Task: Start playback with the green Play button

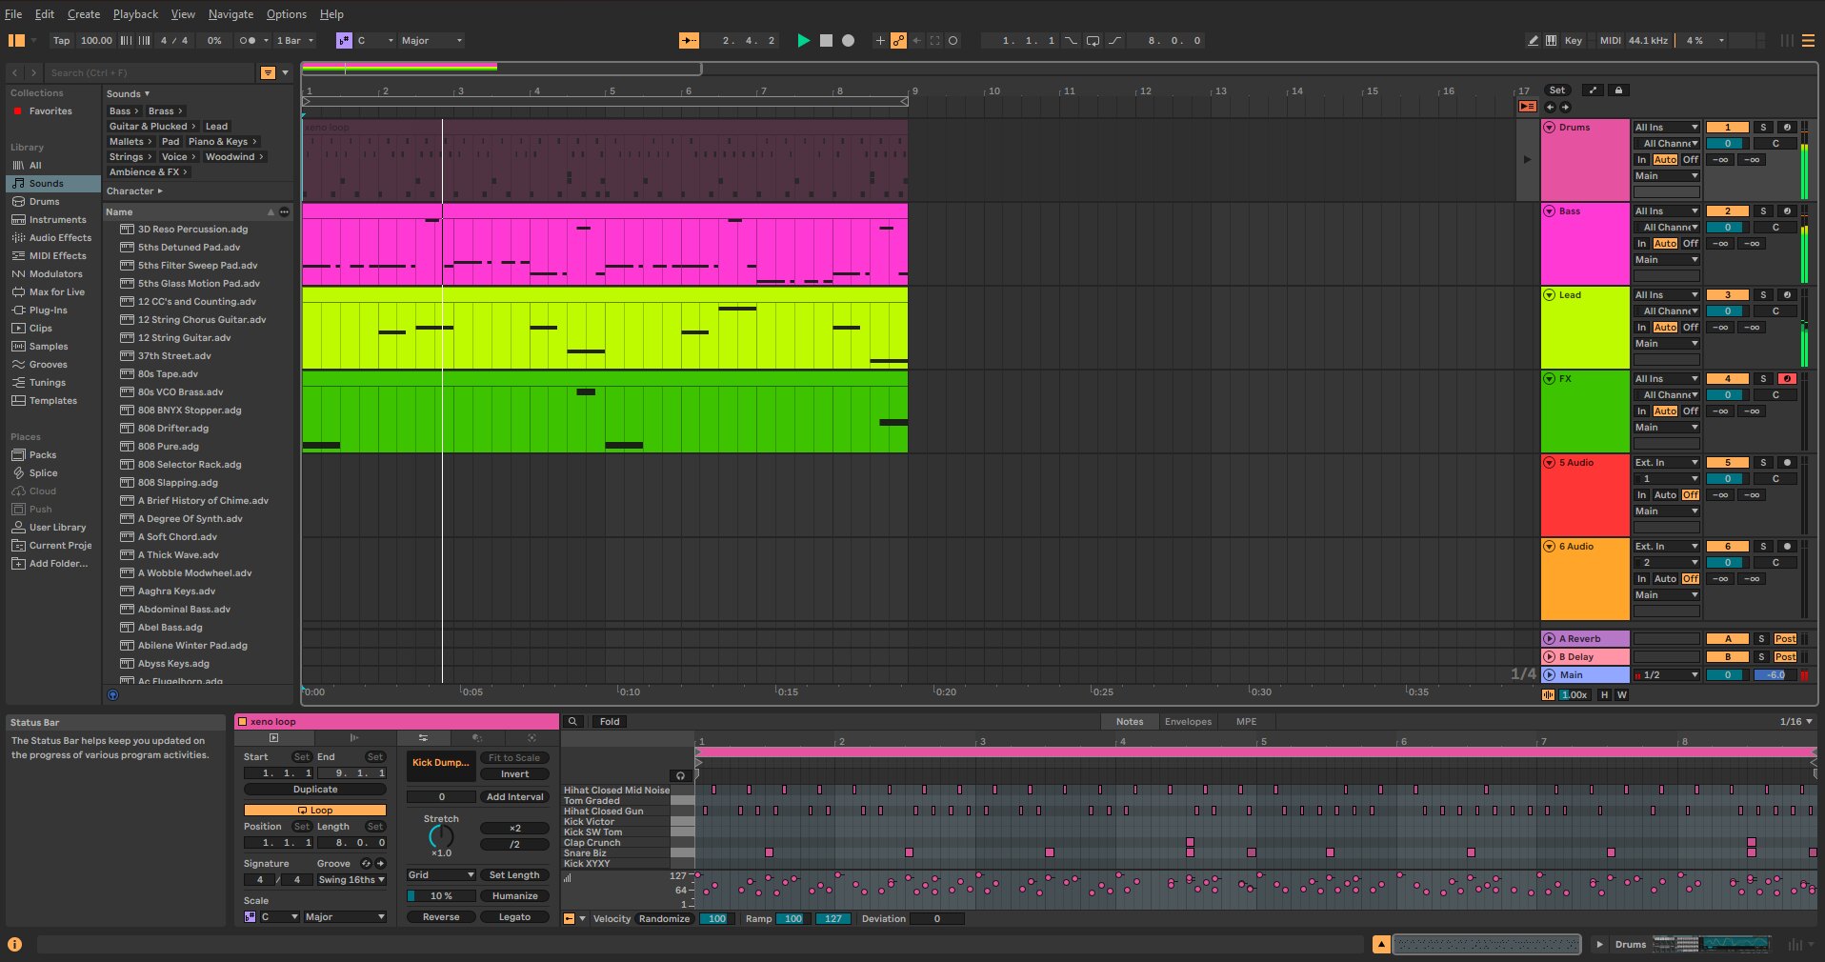Action: coord(803,41)
